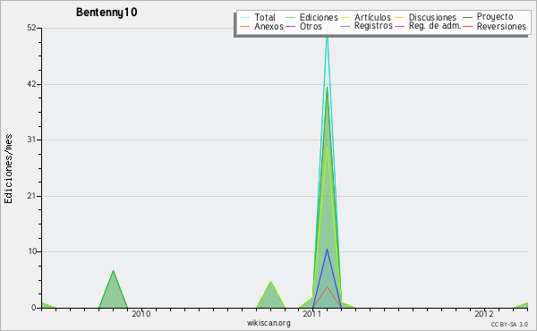The height and width of the screenshot is (331, 537).
Task: Click the 21 y-axis value
Action: pos(32,196)
